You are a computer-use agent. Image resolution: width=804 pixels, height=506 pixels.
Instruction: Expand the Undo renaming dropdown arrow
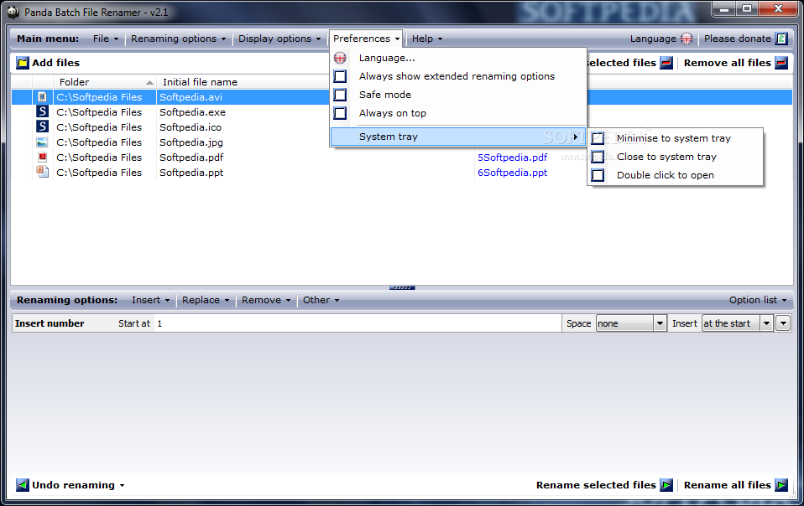pos(122,486)
